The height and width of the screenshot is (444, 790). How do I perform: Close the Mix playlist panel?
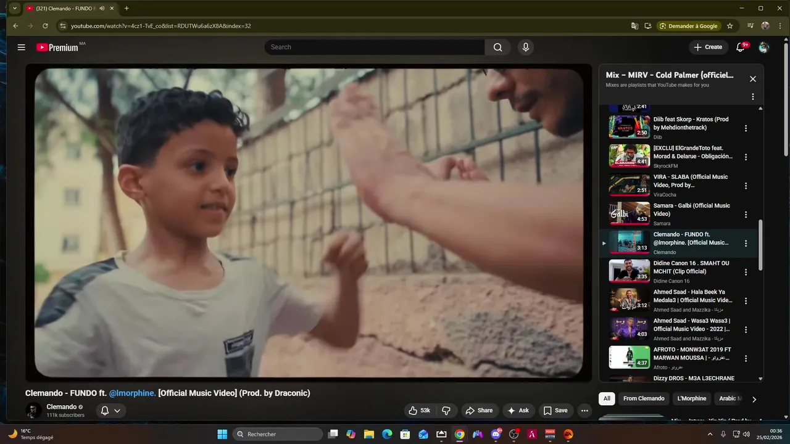pyautogui.click(x=753, y=79)
